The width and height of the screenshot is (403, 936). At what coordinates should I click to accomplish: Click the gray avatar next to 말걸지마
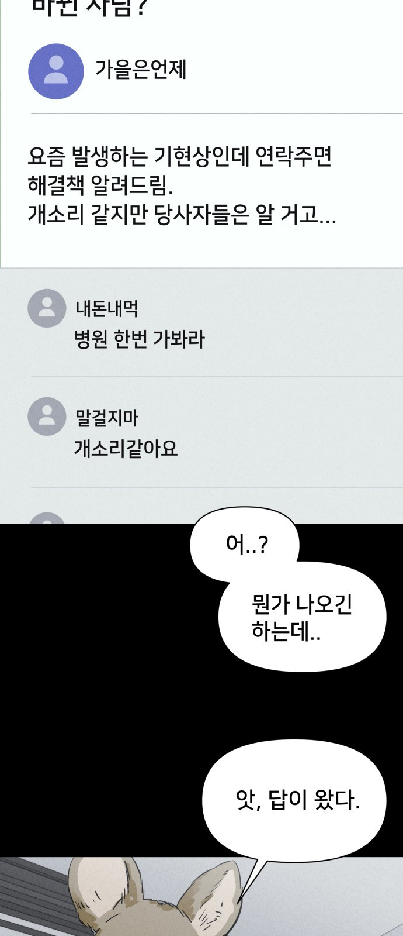coord(47,417)
